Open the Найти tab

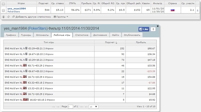115,35
